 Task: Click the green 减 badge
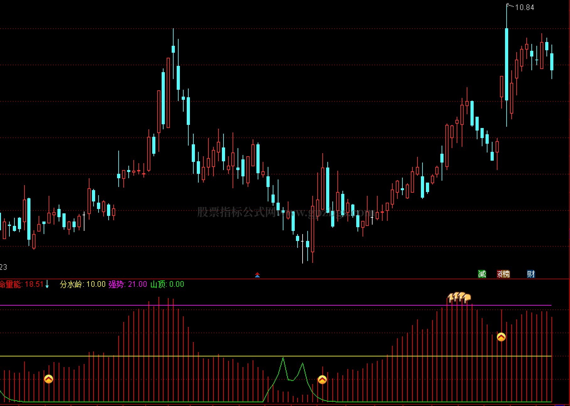482,274
